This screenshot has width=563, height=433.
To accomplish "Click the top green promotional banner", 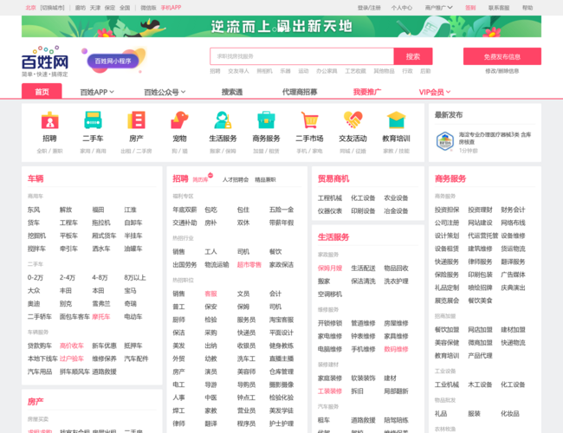I will pos(281,27).
